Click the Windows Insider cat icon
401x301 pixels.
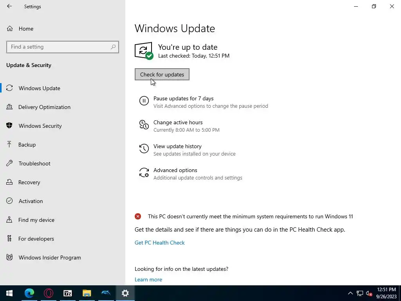(x=9, y=257)
